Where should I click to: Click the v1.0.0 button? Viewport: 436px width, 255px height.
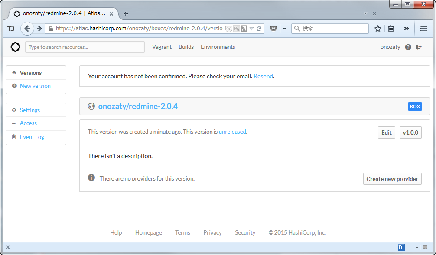(410, 132)
